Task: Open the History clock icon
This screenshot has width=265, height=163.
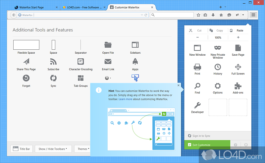Action: click(x=218, y=67)
